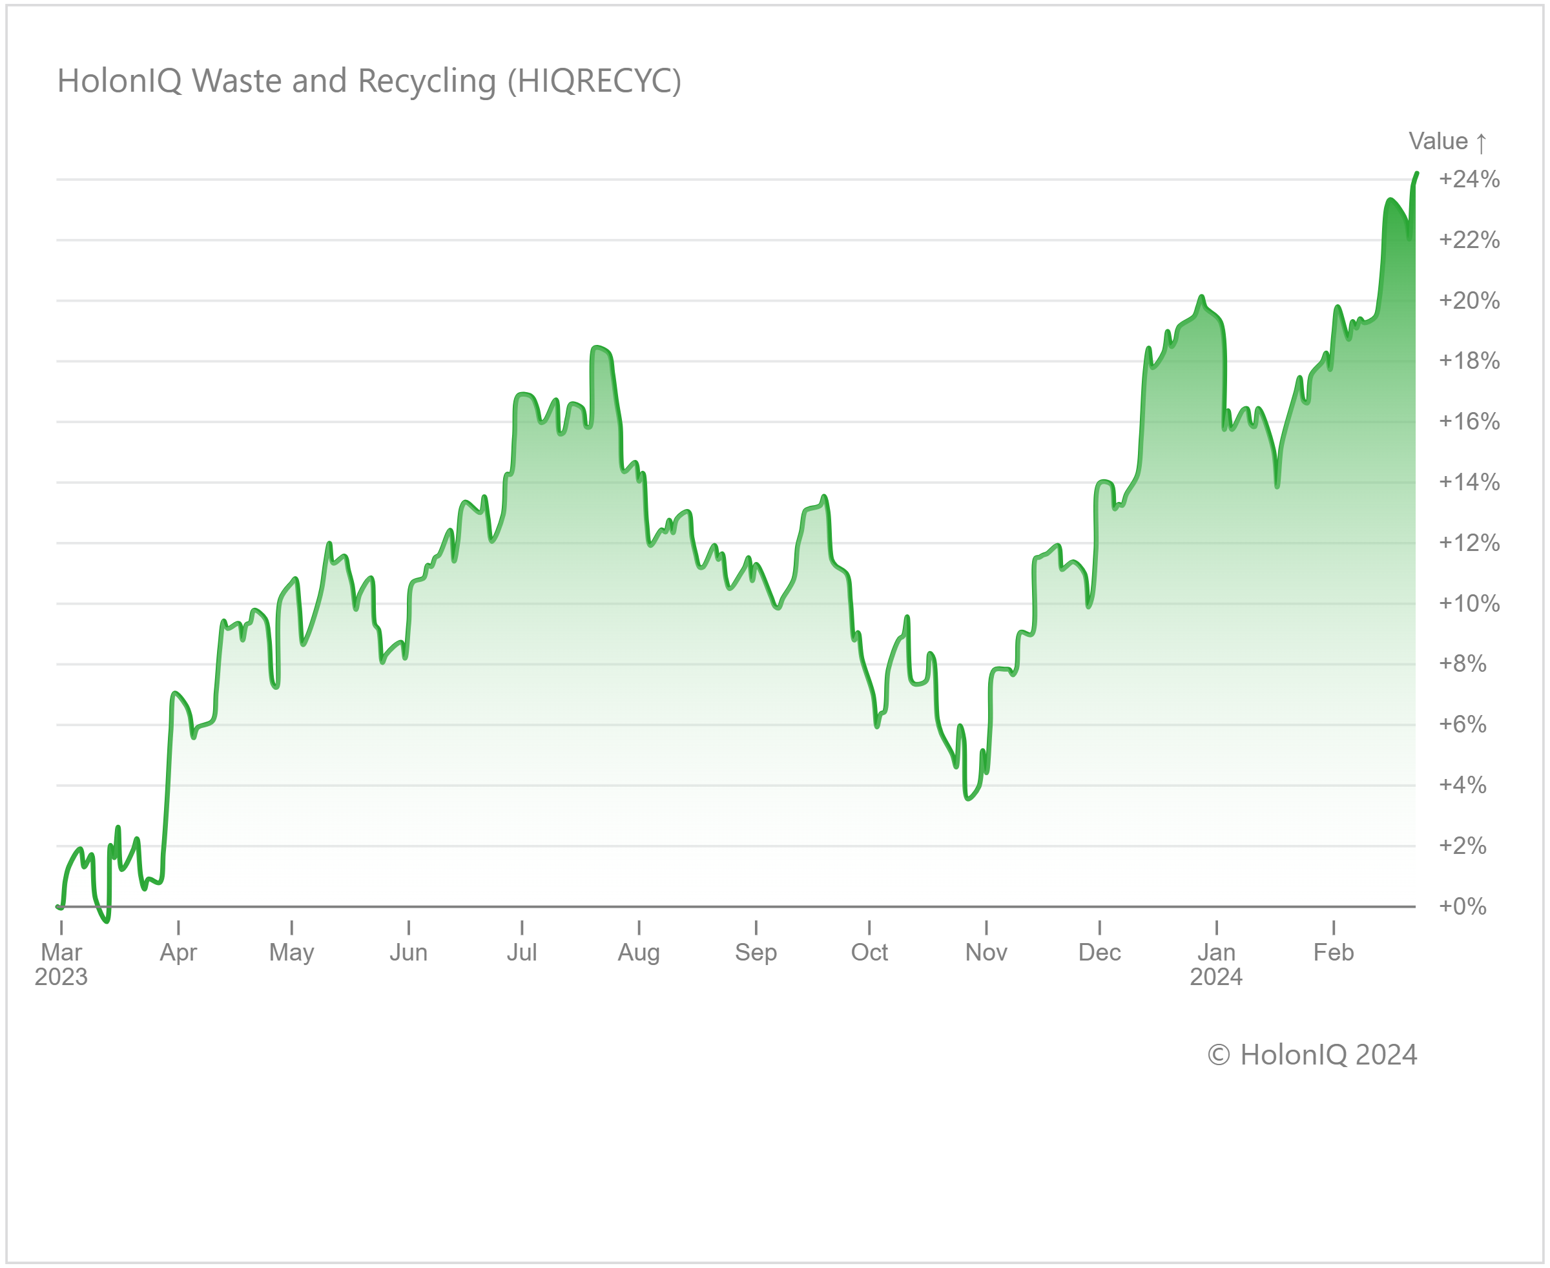This screenshot has width=1550, height=1268.
Task: Click the +24% y-axis label
Action: (x=1469, y=179)
